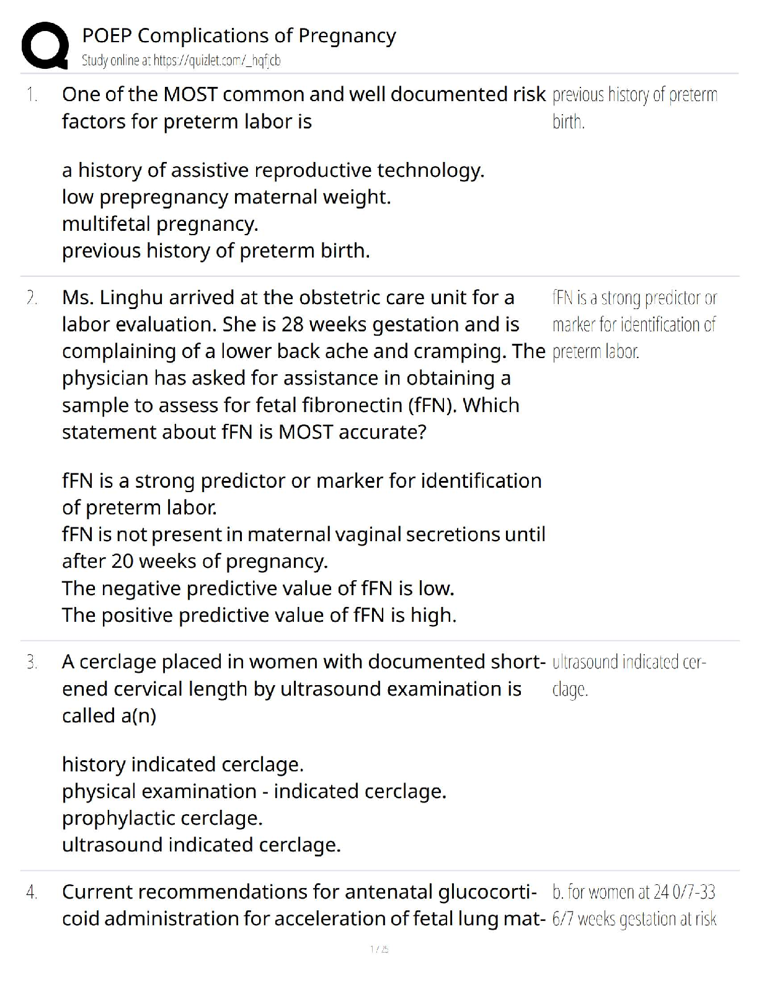Click the POEP Complications of Pregnancy title
The height and width of the screenshot is (983, 759).
point(239,35)
